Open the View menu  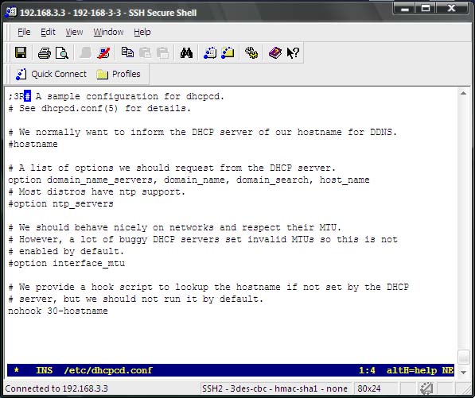[x=74, y=32]
